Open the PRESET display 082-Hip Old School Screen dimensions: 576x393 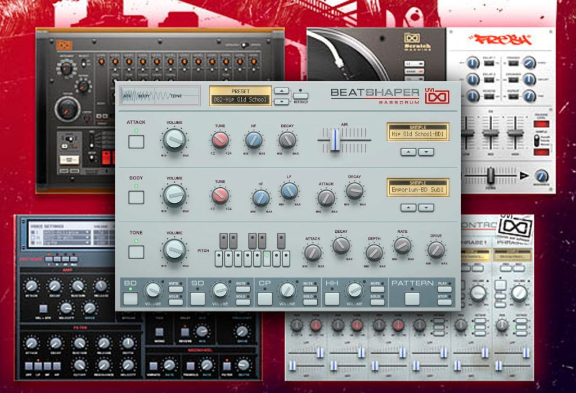pyautogui.click(x=240, y=96)
